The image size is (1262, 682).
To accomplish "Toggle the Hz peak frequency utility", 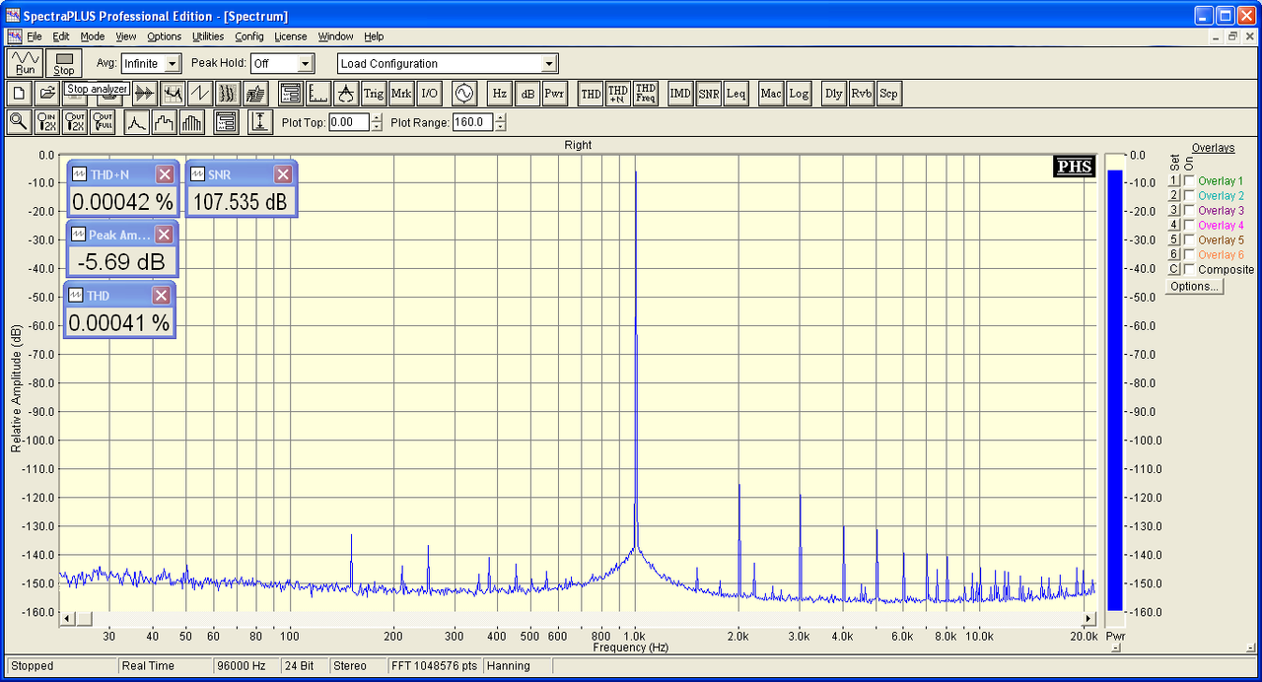I will tap(500, 94).
